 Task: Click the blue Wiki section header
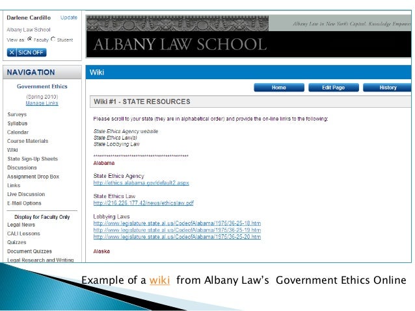coord(248,72)
